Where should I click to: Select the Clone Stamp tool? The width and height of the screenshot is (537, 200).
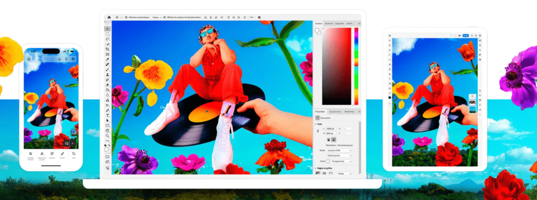(107, 75)
